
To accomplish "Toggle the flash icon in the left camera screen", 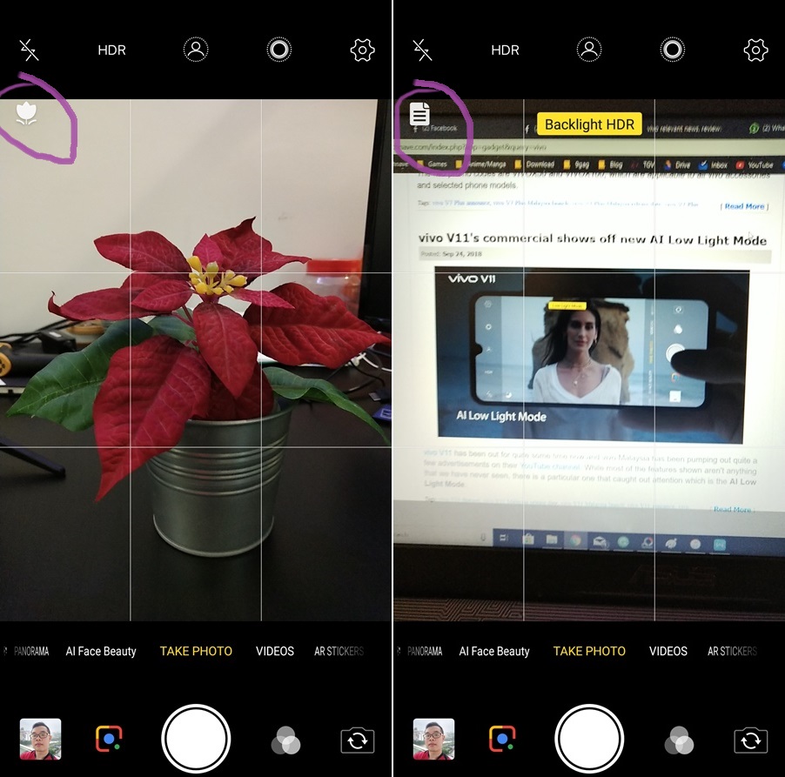I will coord(29,50).
